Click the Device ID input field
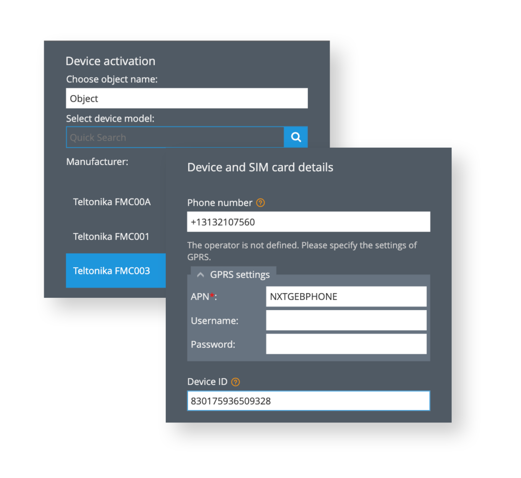Image resolution: width=521 pixels, height=478 pixels. pos(309,401)
